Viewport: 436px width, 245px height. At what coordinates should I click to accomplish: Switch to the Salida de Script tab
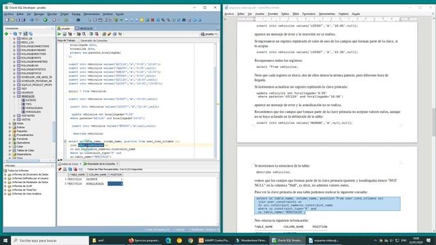(69, 164)
